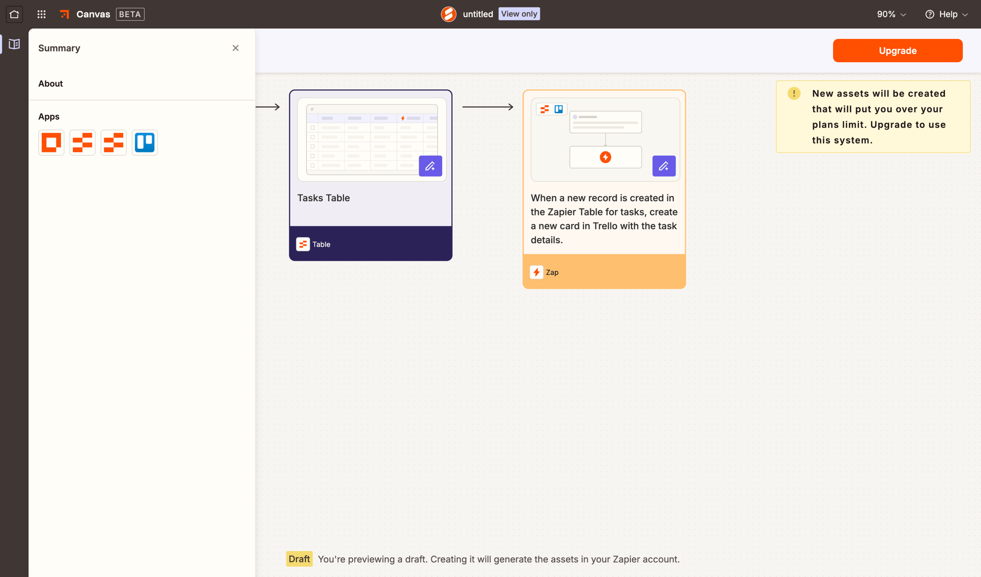
Task: Click the BETA badge
Action: (x=130, y=14)
